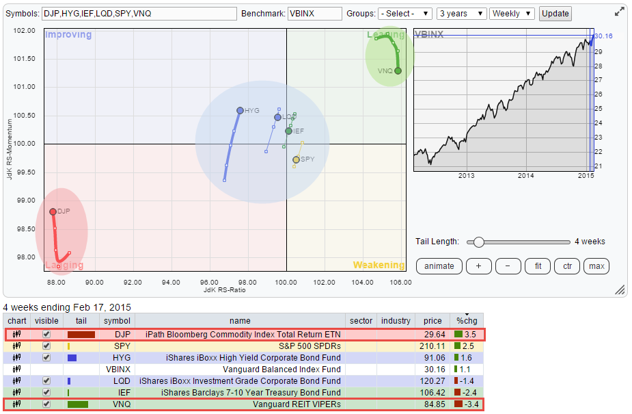Click the fullscreen expand arrows icon
The image size is (632, 414).
click(x=619, y=12)
